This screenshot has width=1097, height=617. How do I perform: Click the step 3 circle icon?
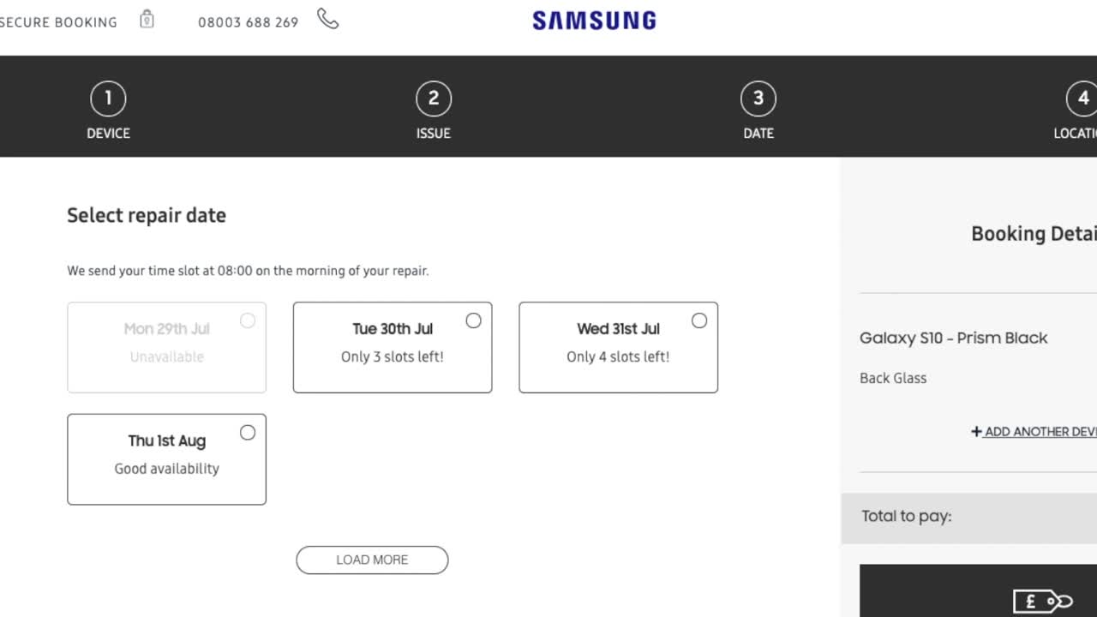(758, 99)
